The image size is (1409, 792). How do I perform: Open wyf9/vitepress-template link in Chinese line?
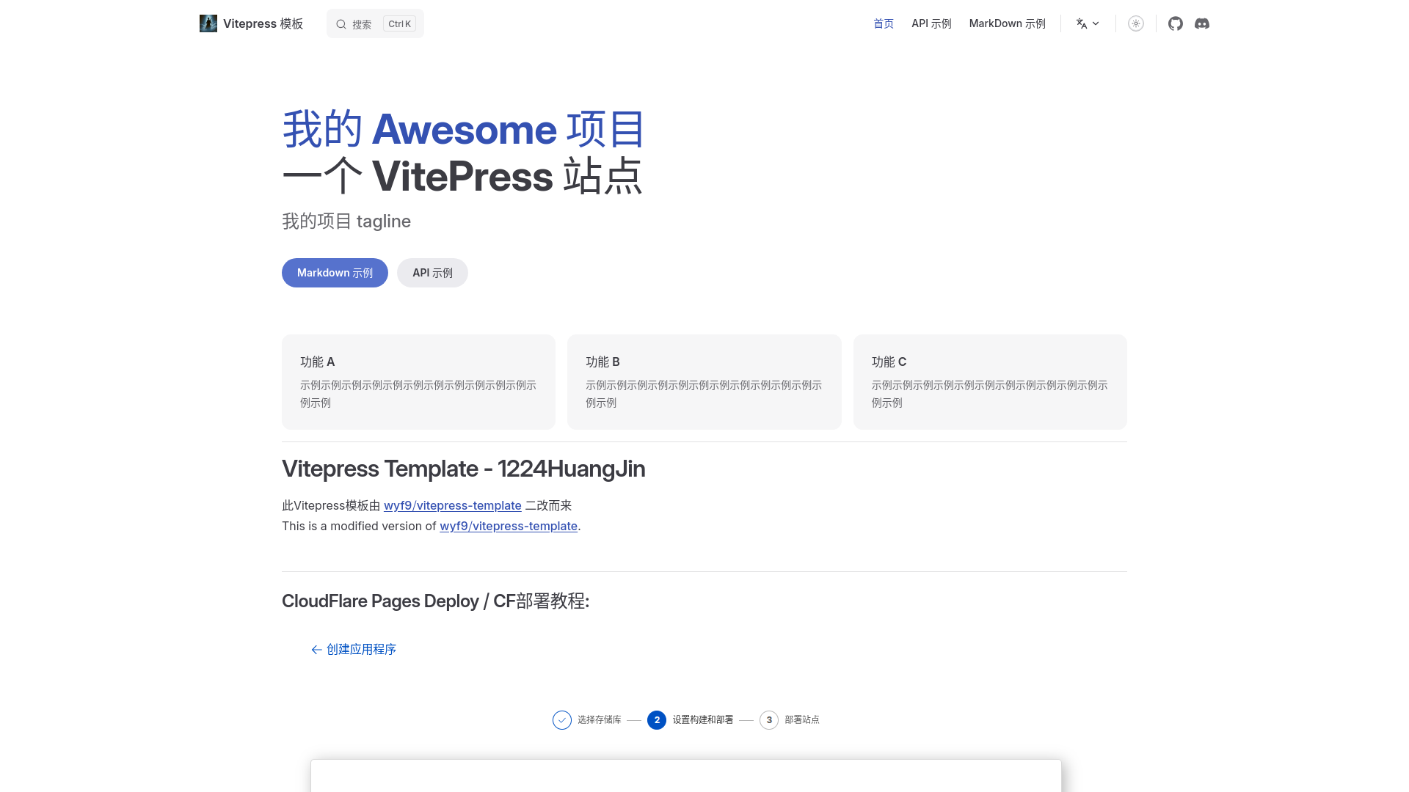pyautogui.click(x=452, y=505)
